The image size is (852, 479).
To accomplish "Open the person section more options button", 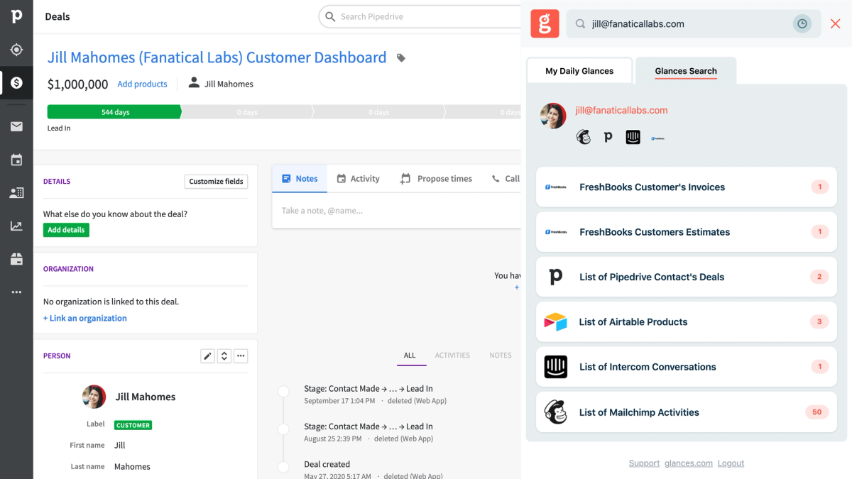I will (x=241, y=356).
